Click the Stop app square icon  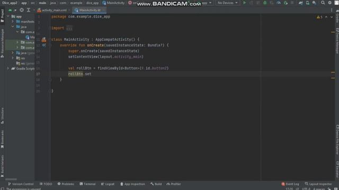pyautogui.click(x=292, y=3)
